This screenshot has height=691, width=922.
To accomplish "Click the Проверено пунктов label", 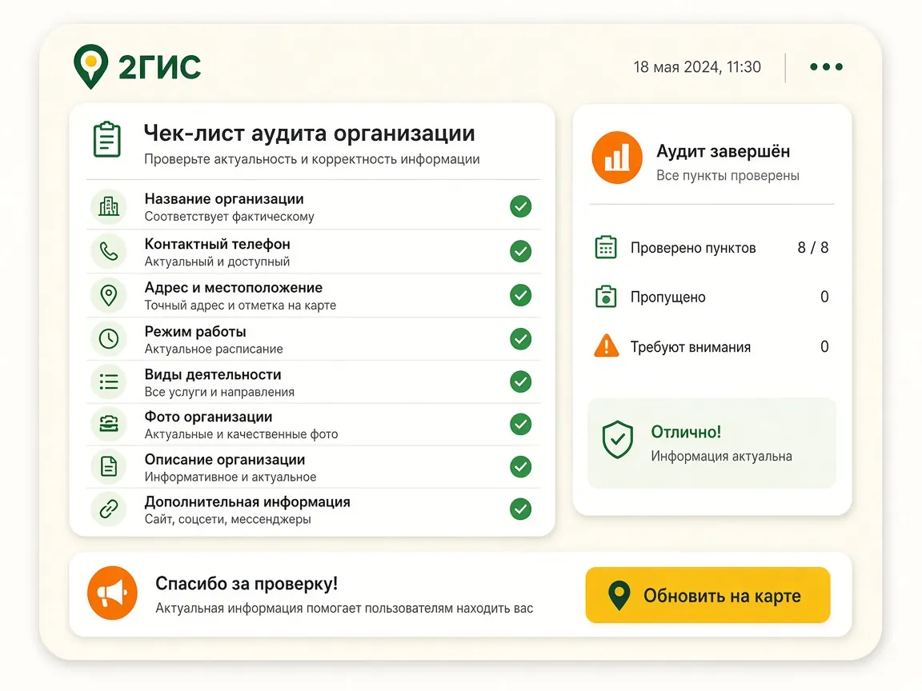I will click(x=692, y=248).
